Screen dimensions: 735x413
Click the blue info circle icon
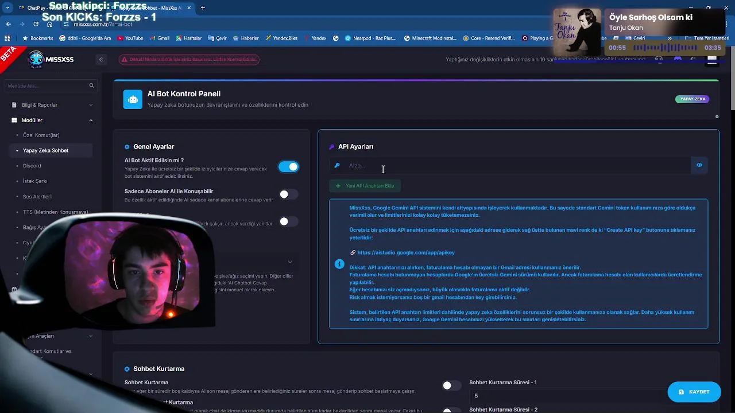click(339, 264)
